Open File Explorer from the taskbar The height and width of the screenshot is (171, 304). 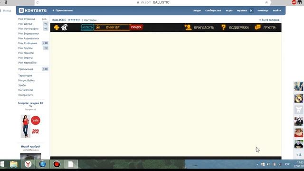[x=14, y=164]
